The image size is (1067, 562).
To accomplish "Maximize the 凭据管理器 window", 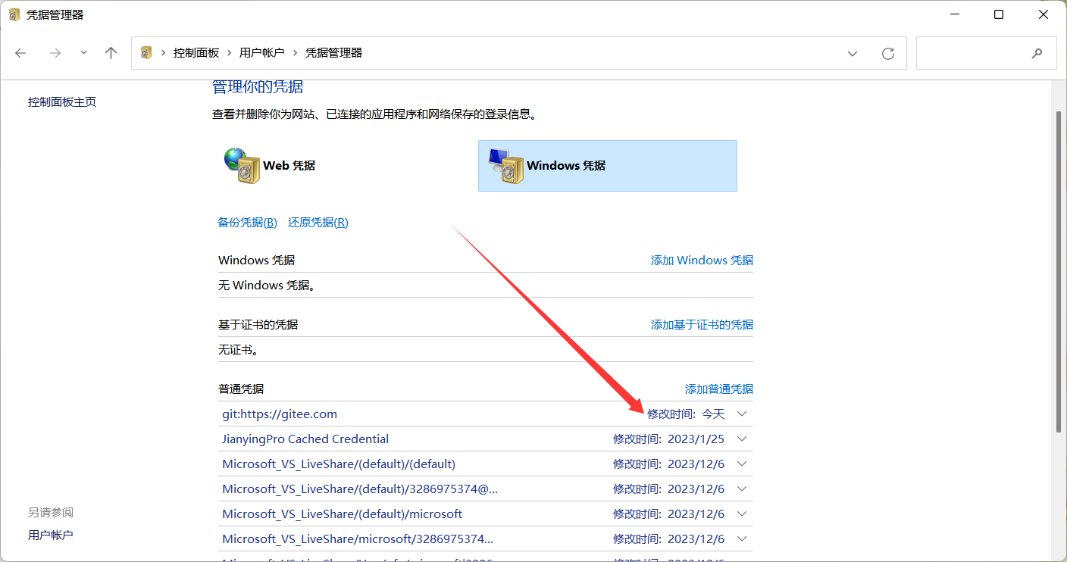I will 999,14.
